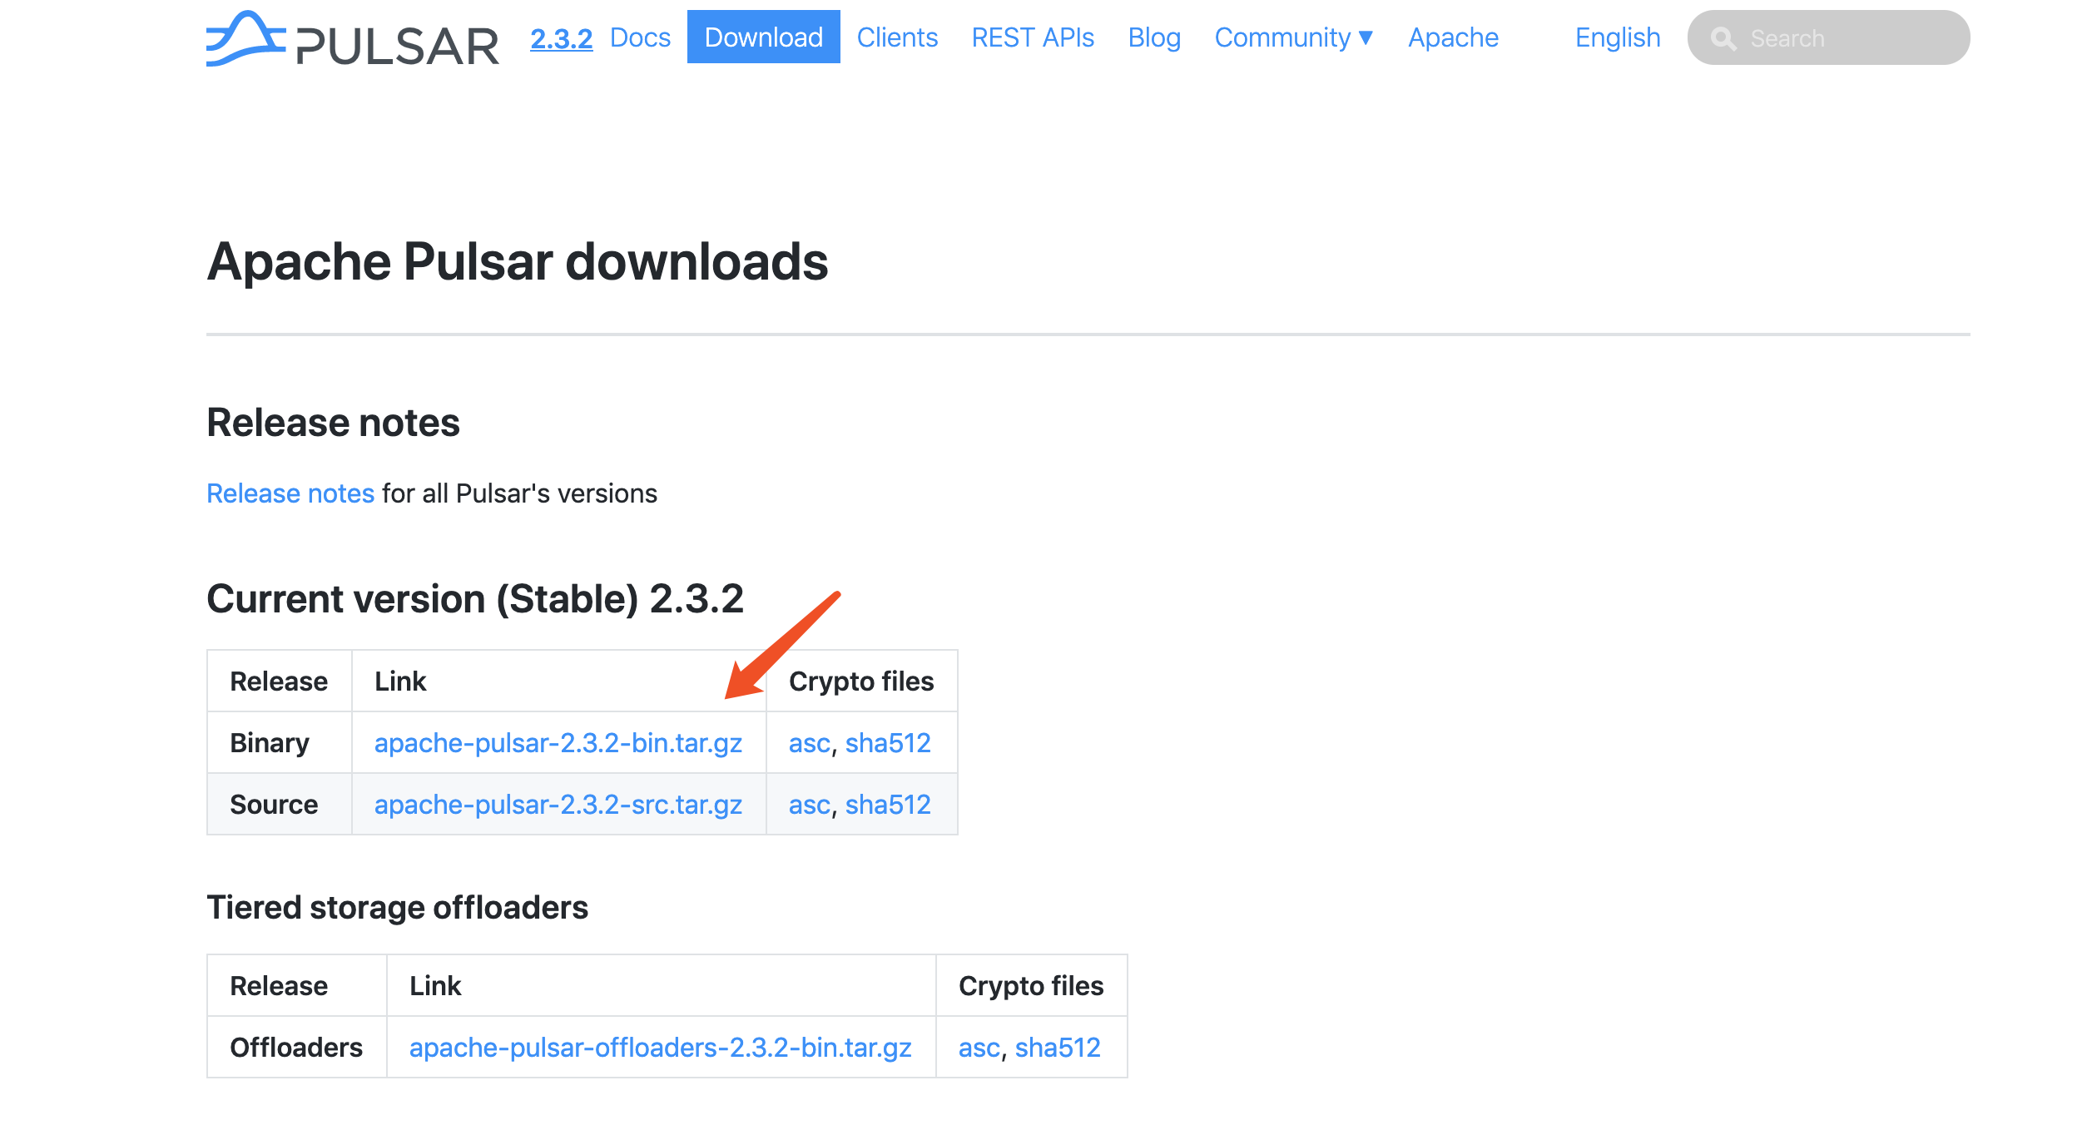This screenshot has height=1125, width=2092.
Task: Focus the Search input field
Action: click(1847, 38)
